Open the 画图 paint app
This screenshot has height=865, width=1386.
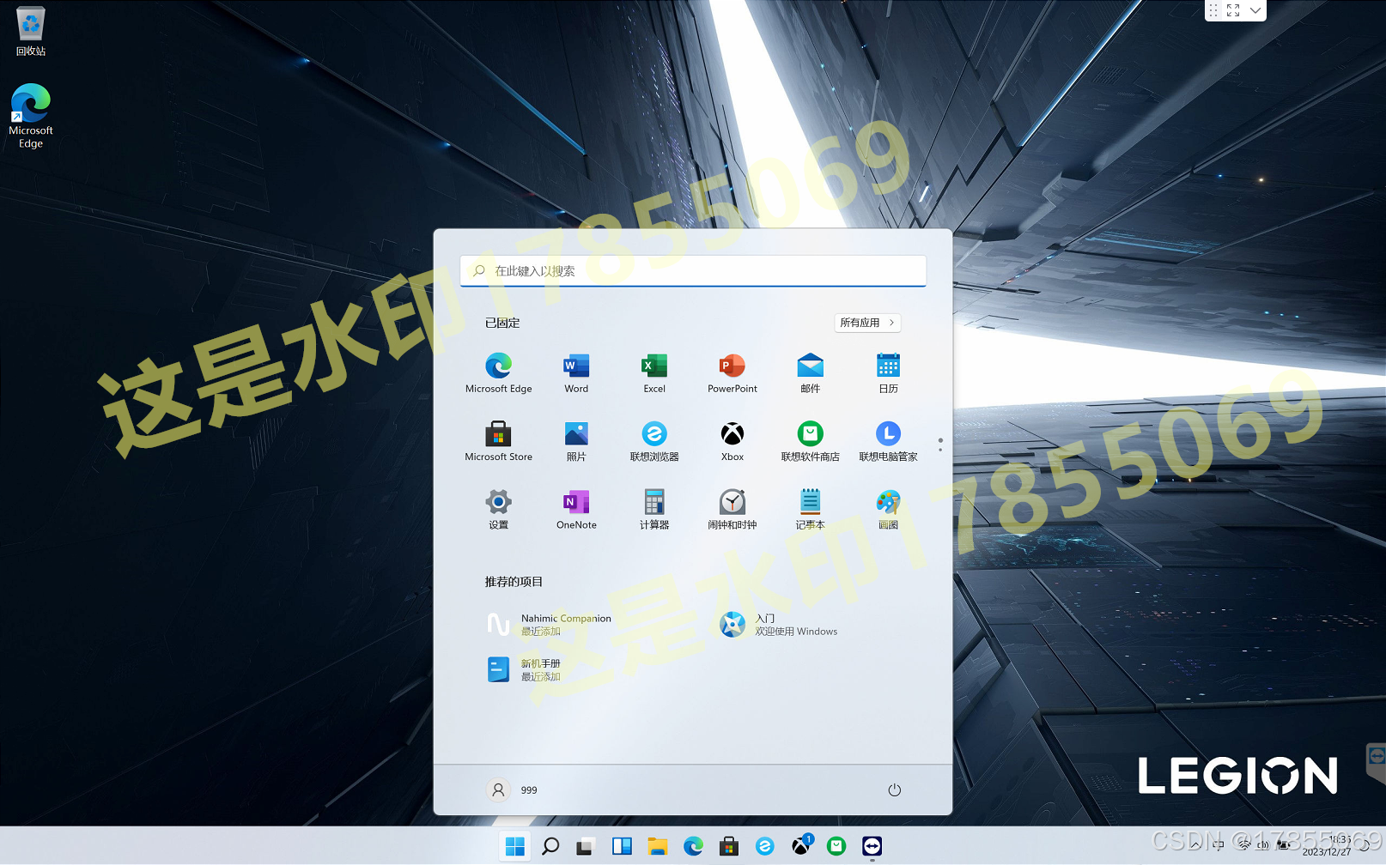click(x=888, y=509)
